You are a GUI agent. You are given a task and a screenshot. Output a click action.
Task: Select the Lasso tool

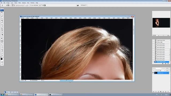2,17
